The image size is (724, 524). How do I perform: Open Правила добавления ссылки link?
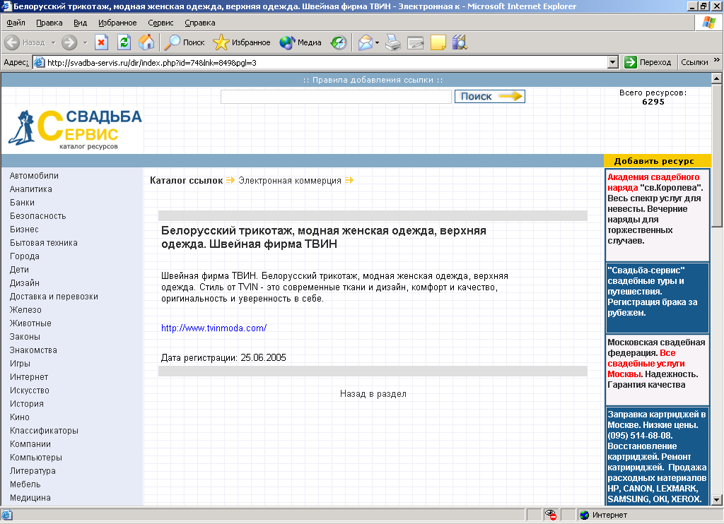(373, 80)
